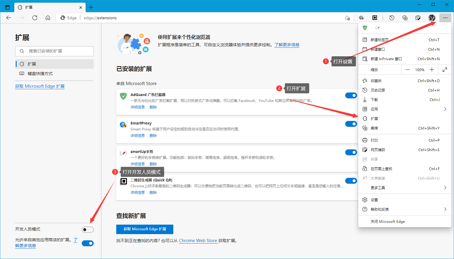Open 设置 from the menu
The width and height of the screenshot is (454, 259).
pyautogui.click(x=405, y=200)
